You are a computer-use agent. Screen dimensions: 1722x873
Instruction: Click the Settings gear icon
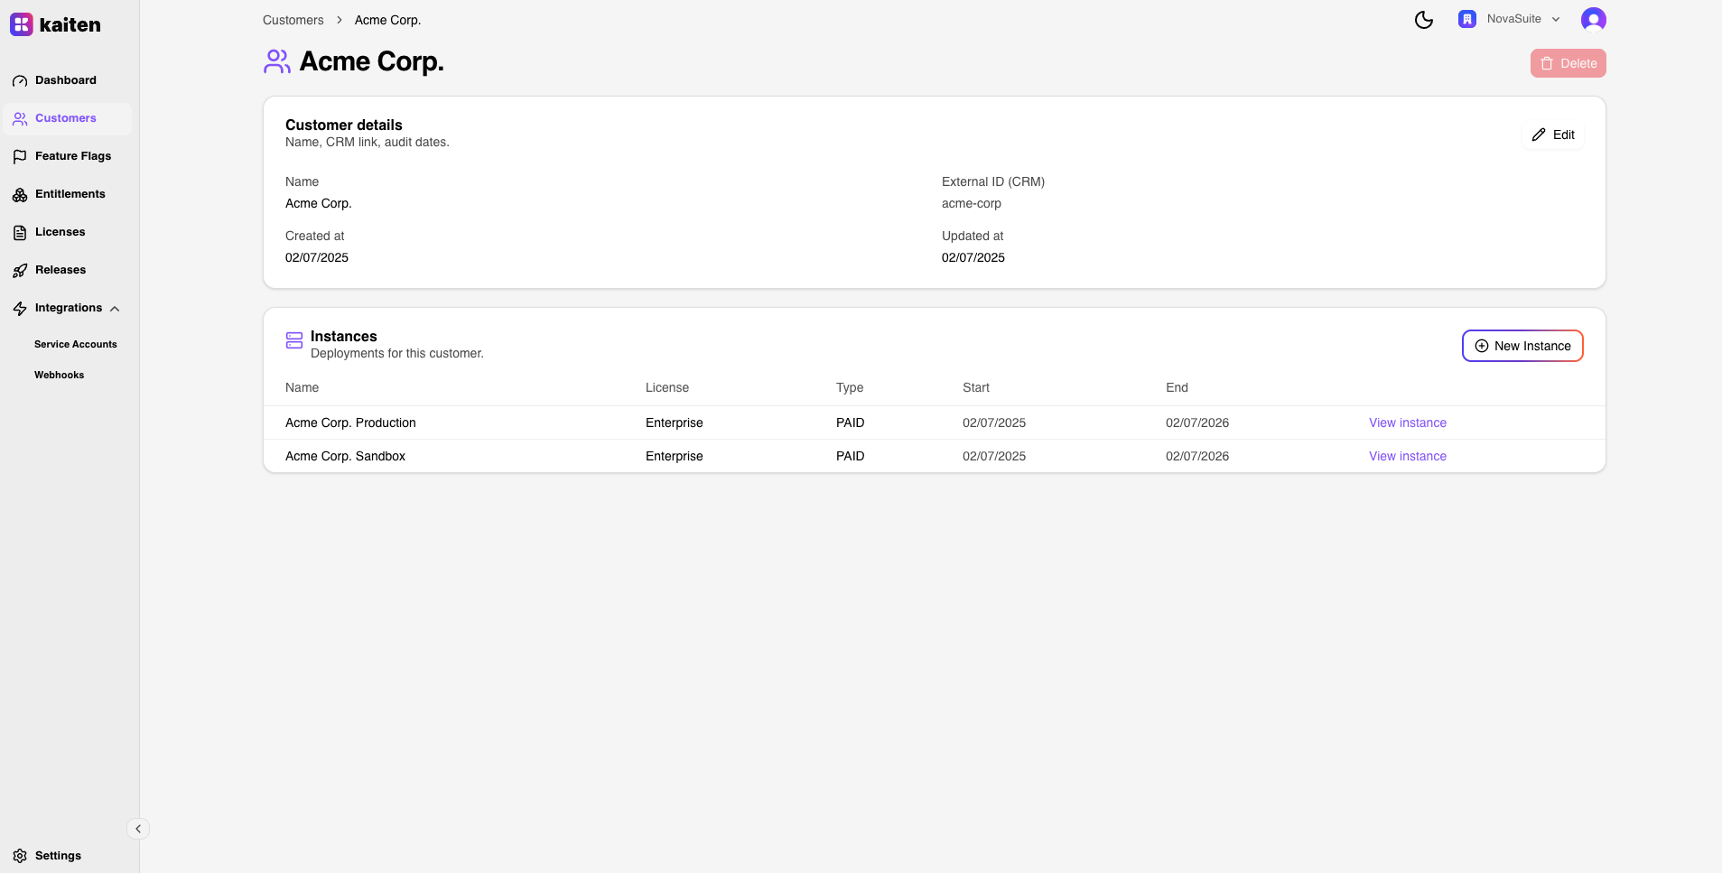pyautogui.click(x=20, y=856)
